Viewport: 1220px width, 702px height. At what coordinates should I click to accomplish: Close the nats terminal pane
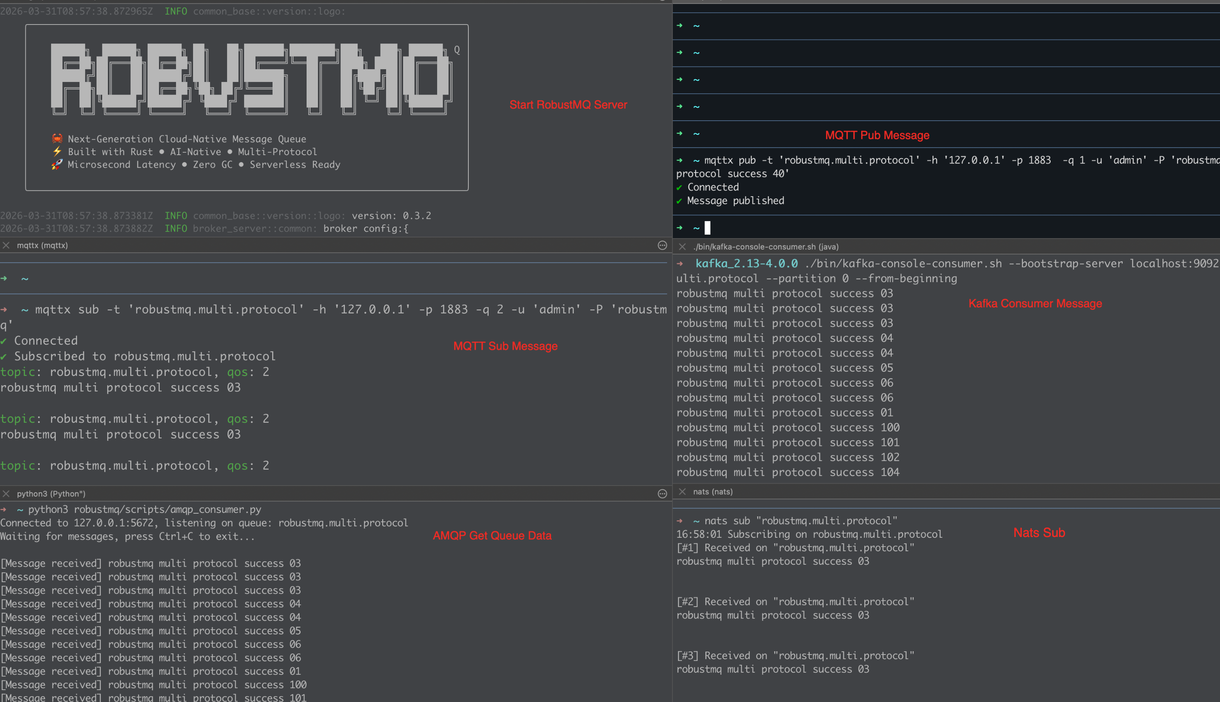(x=682, y=492)
